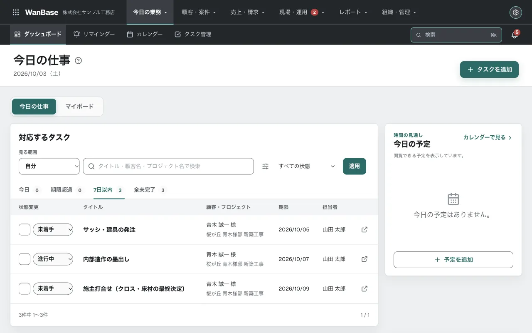Open the すべての状態 status filter dropdown
The image size is (532, 333).
pos(306,166)
